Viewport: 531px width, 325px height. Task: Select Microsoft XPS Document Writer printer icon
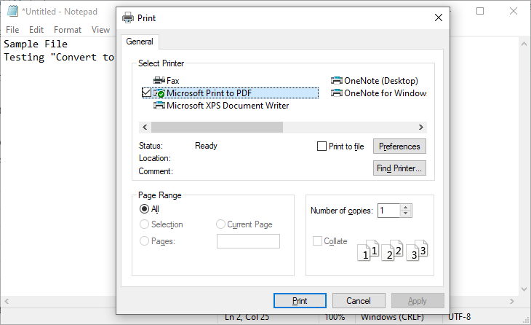(159, 106)
